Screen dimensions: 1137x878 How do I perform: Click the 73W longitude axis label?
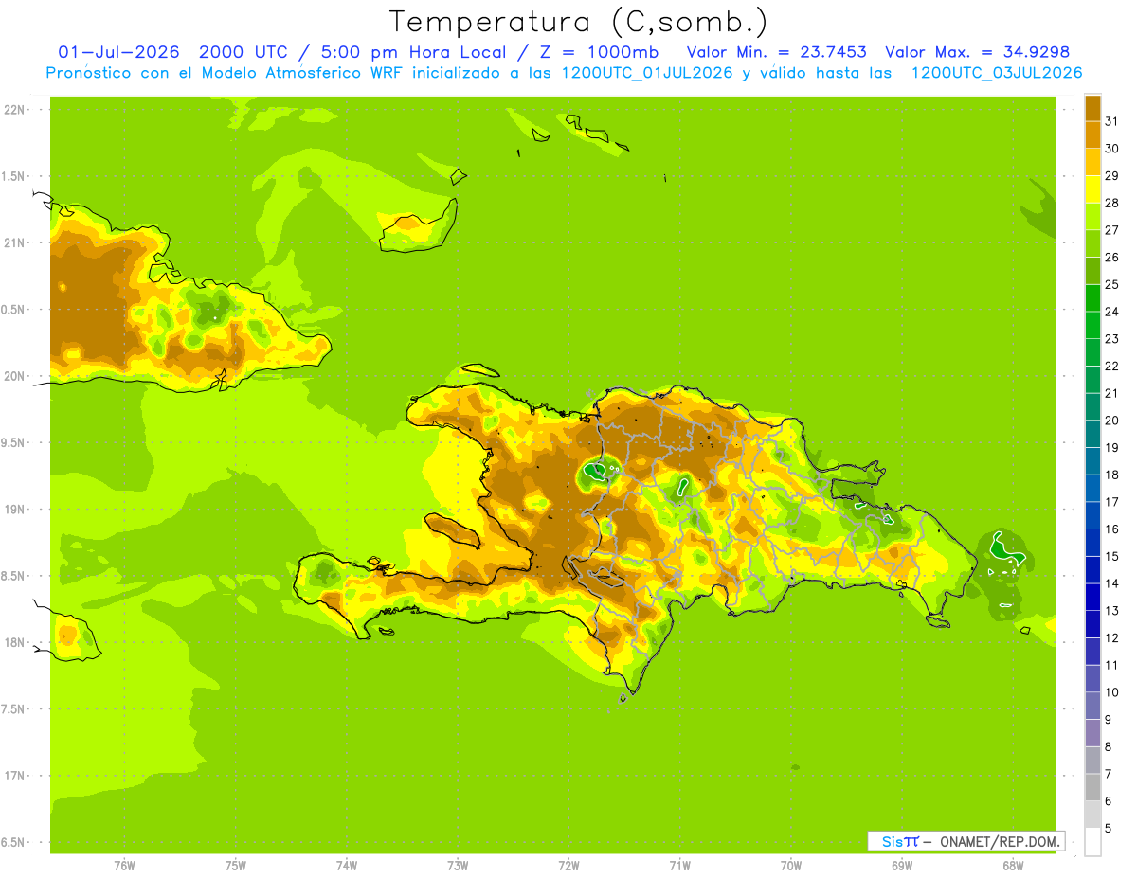(x=458, y=866)
